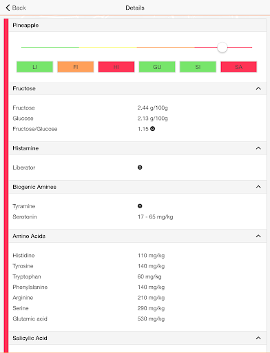Image resolution: width=270 pixels, height=353 pixels.
Task: Select the red HI intolerance badge
Action: click(x=116, y=67)
